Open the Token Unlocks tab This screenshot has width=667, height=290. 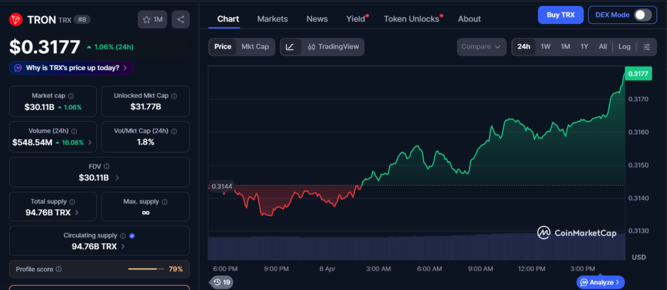[411, 19]
